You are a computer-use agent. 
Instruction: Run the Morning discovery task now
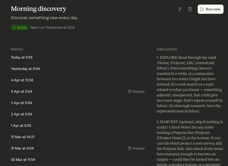(x=211, y=9)
